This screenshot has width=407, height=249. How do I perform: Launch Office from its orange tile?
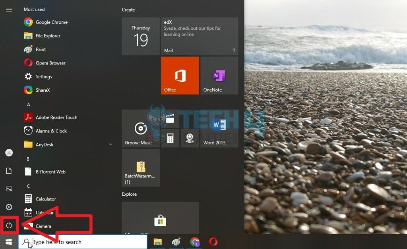coord(180,75)
